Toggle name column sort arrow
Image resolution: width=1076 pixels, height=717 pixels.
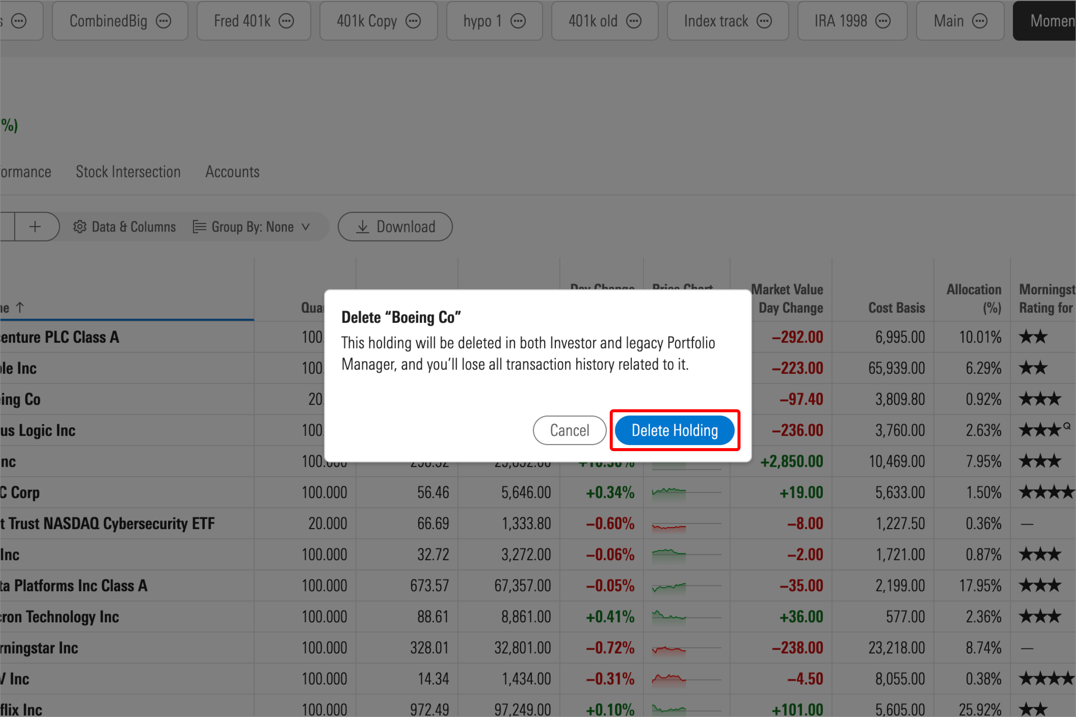(x=20, y=307)
